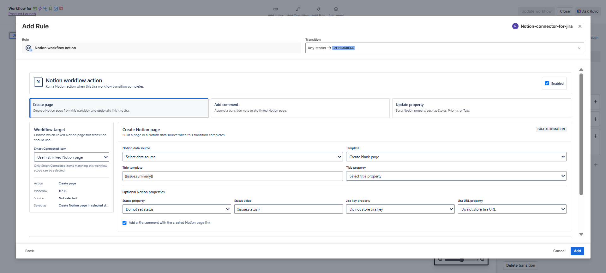Open the Smart Connected Item dropdown
Viewport: 606px width, 273px height.
72,157
